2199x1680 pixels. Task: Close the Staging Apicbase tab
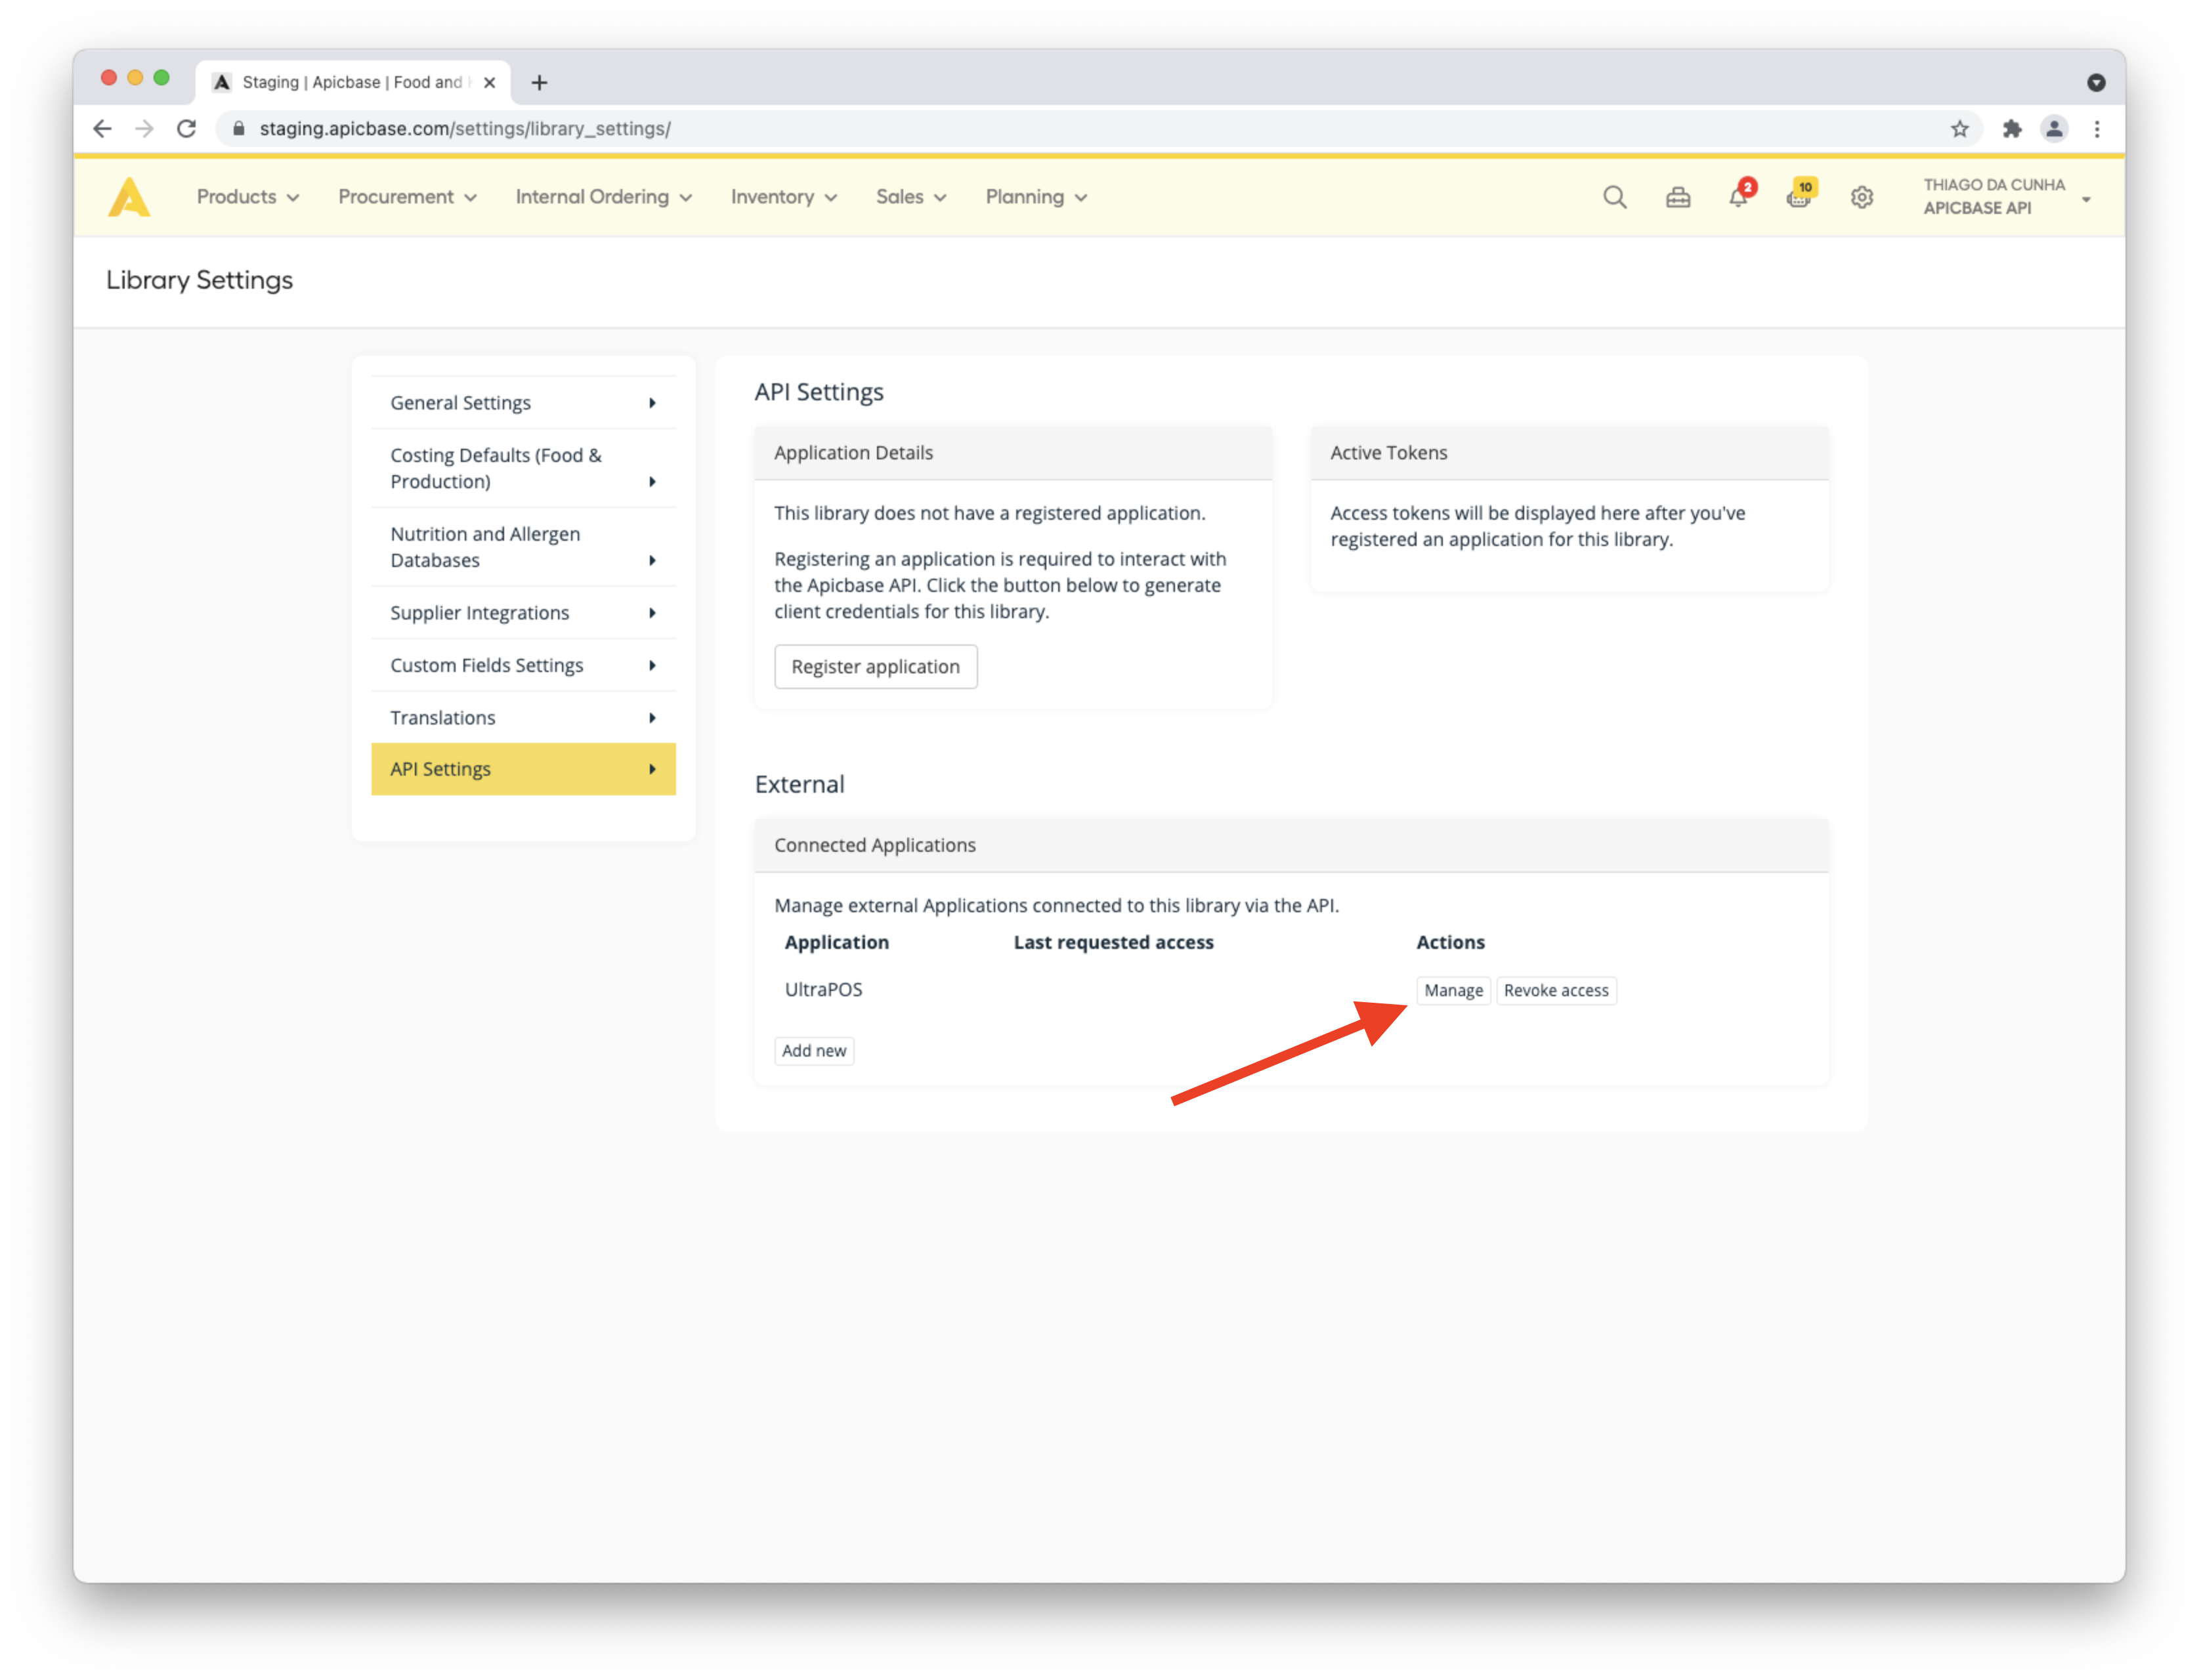(x=489, y=82)
